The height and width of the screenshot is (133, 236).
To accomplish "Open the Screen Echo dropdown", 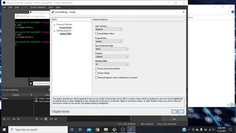I will [112, 64].
